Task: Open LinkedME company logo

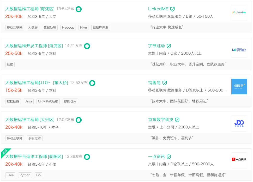Action: click(239, 13)
